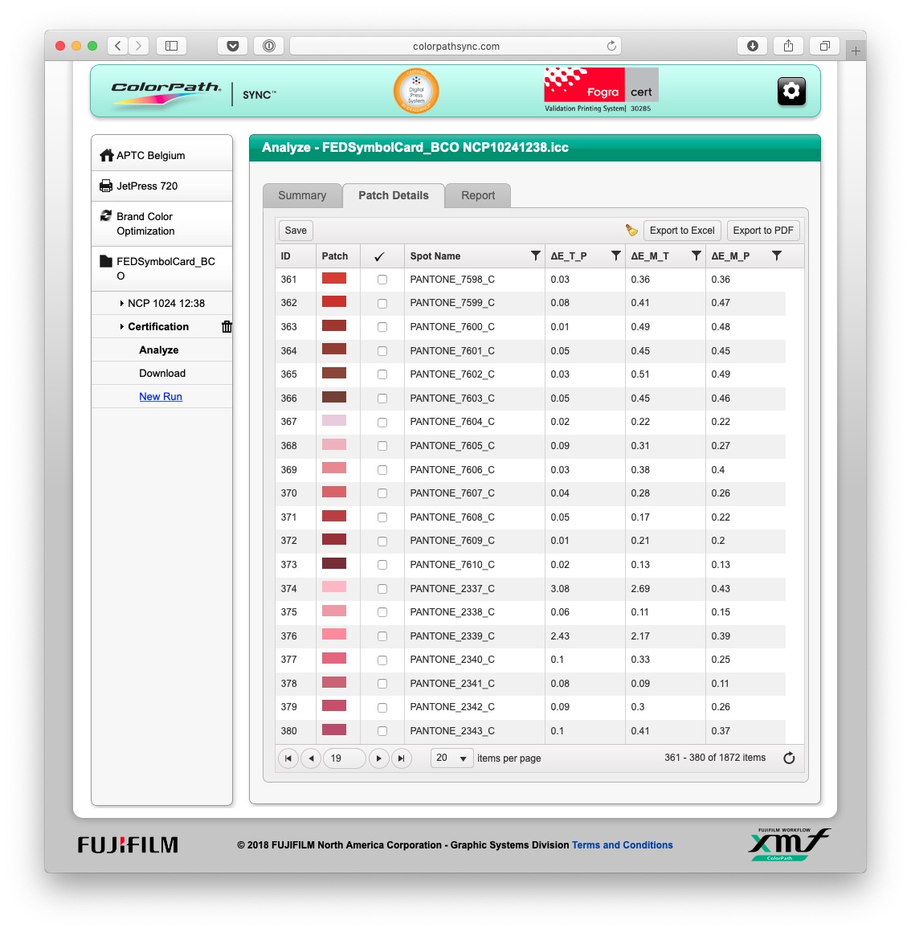
Task: Open filter for ΔE_M_T column
Action: click(696, 255)
